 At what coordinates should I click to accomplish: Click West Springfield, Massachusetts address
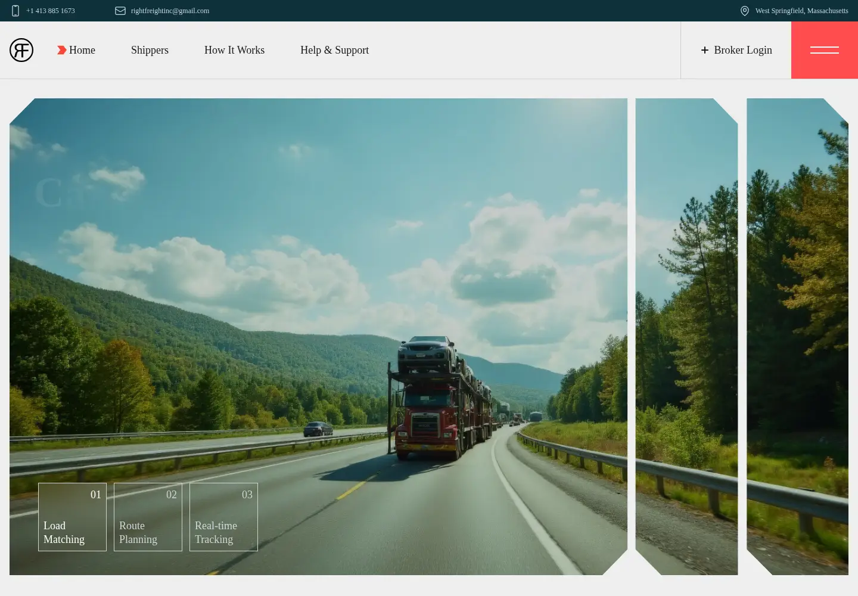(x=802, y=11)
